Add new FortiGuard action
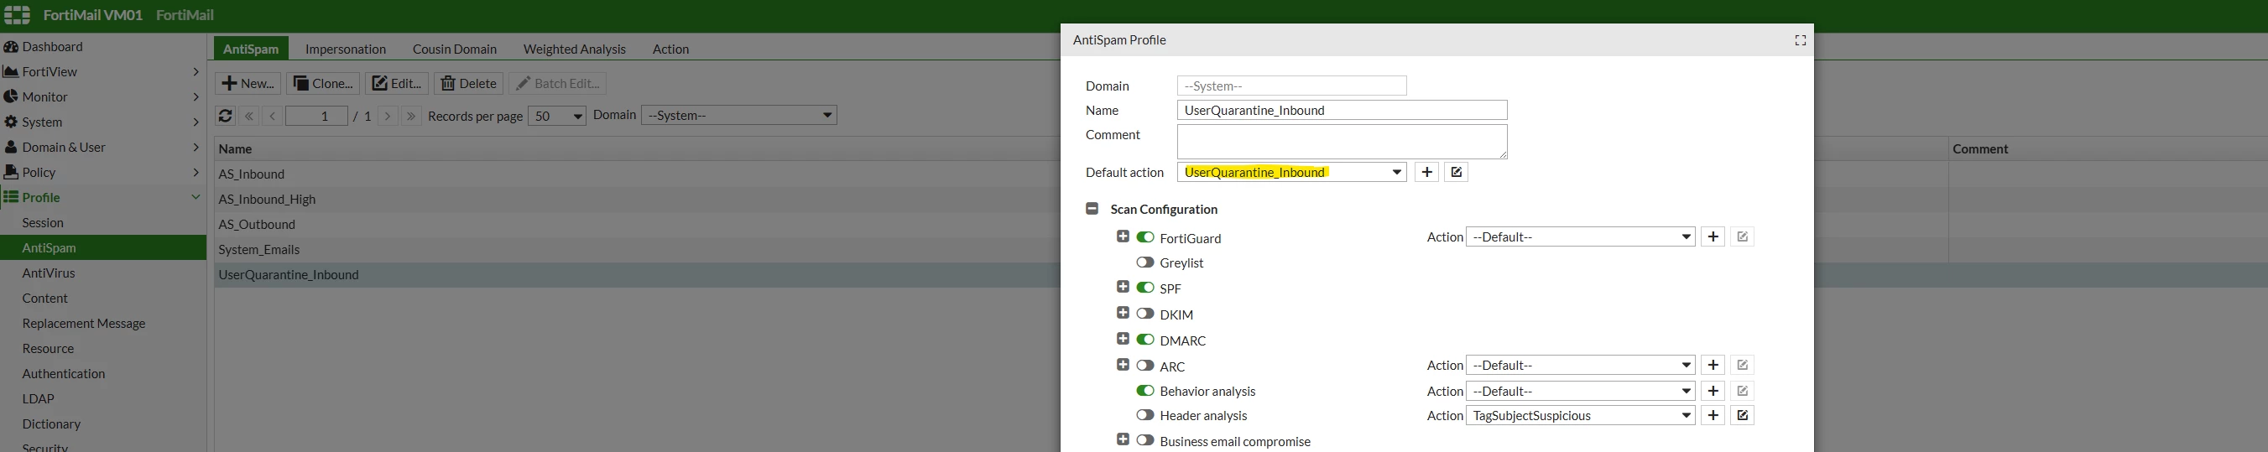2268x452 pixels. [x=1713, y=237]
